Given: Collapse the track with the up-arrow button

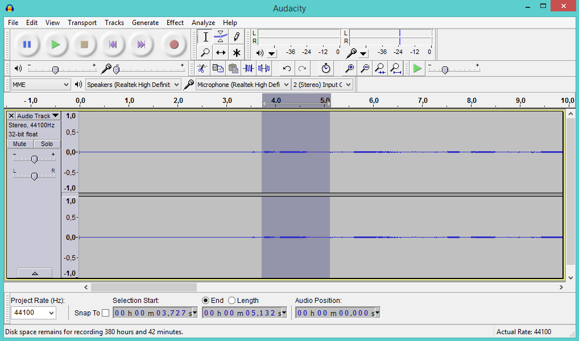Looking at the screenshot, I should pyautogui.click(x=35, y=273).
